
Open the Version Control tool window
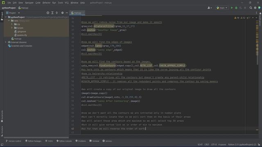(14, 141)
